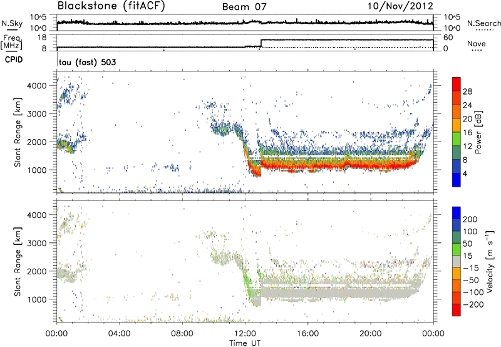Click the 04:00 time tick label
This screenshot has width=501, height=347.
click(x=119, y=334)
